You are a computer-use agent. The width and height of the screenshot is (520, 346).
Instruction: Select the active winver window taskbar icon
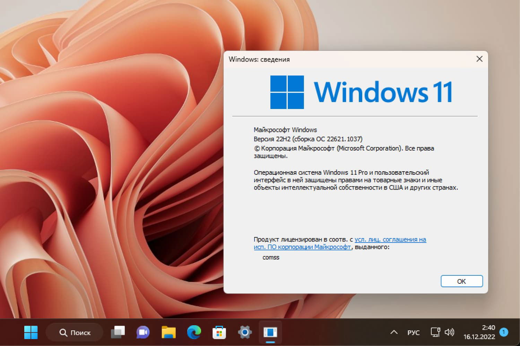point(270,333)
